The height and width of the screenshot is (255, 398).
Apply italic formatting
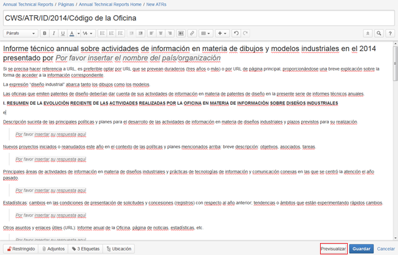(55, 33)
